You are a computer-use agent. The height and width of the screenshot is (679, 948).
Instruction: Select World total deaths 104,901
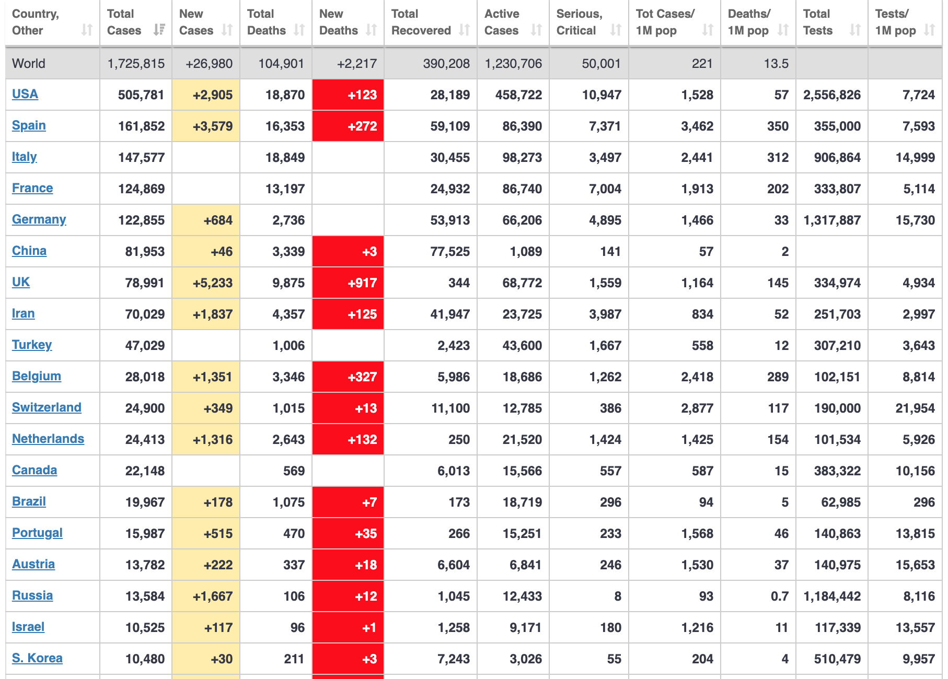coord(281,64)
